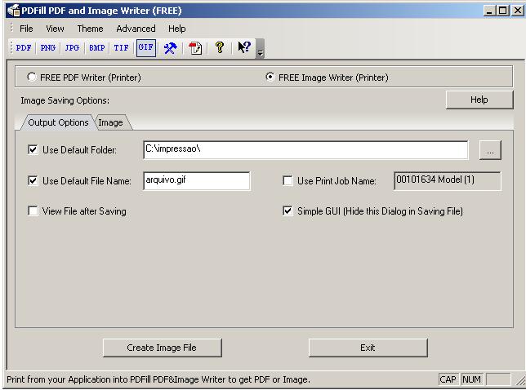
Task: Click the Create Image File button
Action: click(162, 348)
